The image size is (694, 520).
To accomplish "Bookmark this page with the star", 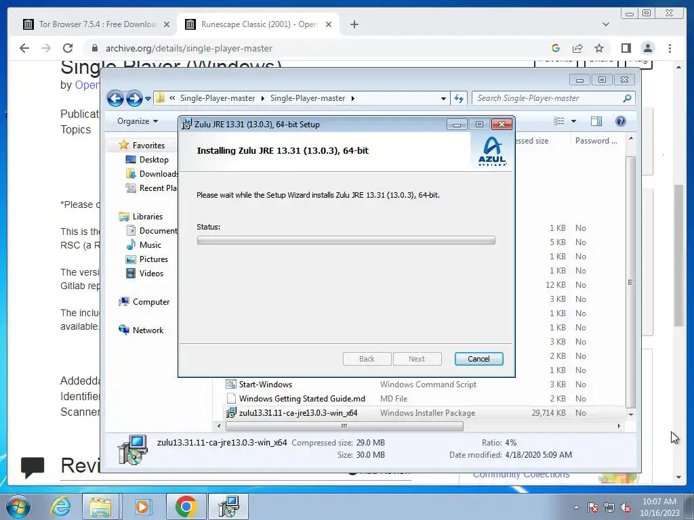I will (x=599, y=48).
